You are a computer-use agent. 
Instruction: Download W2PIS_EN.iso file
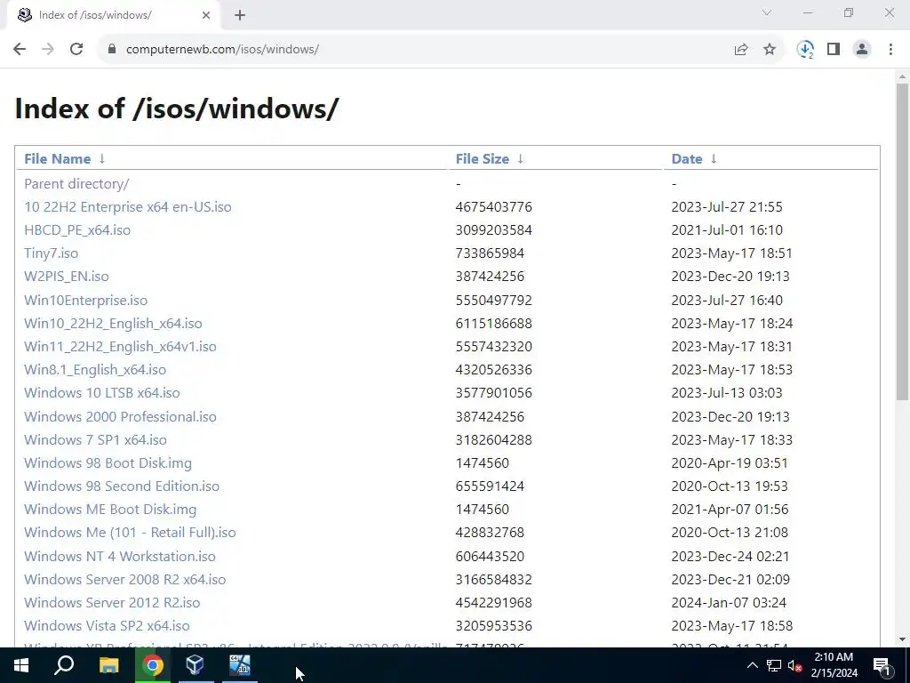67,277
